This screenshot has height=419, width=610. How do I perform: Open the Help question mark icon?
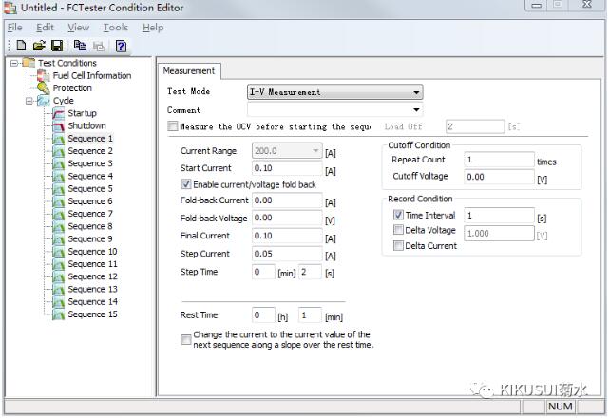pos(121,46)
